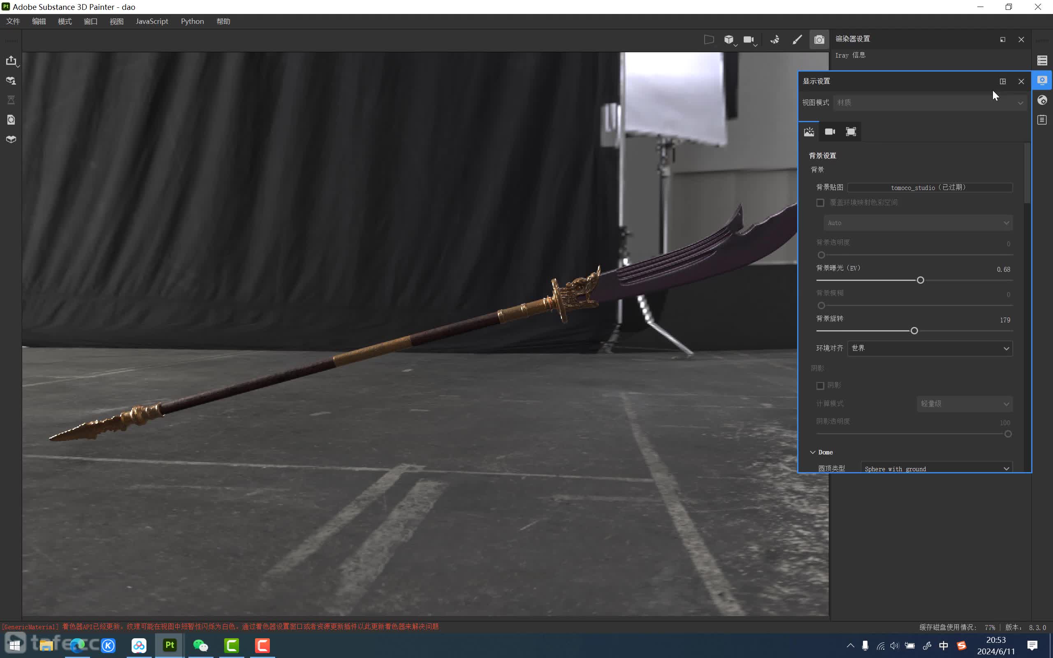1053x658 pixels.
Task: Click the send-to/layers cube icon in left sidebar
Action: [x=12, y=81]
